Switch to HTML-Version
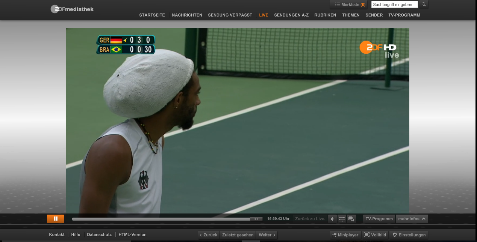Viewport: 477px width, 242px height. click(132, 234)
